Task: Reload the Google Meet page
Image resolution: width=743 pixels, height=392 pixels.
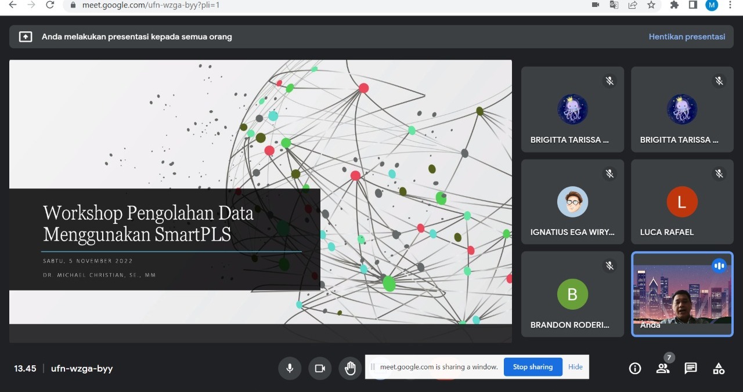Action: 50,5
